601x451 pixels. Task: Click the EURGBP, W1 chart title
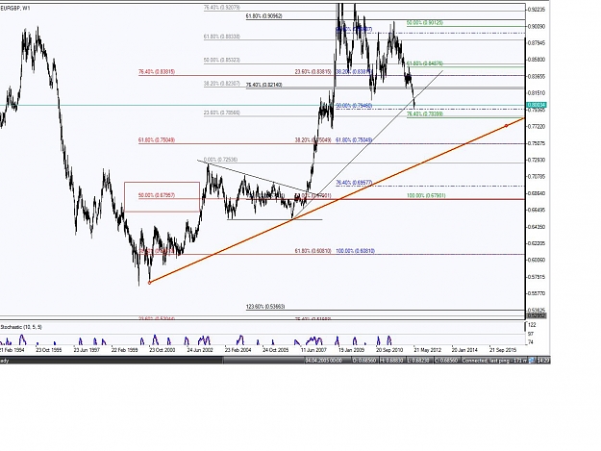13,8
